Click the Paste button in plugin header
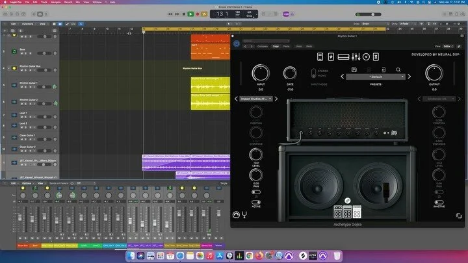The height and width of the screenshot is (263, 468). coord(286,46)
